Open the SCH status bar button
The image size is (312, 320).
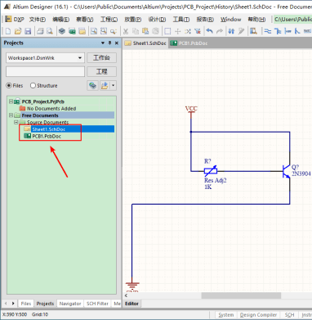coord(289,315)
